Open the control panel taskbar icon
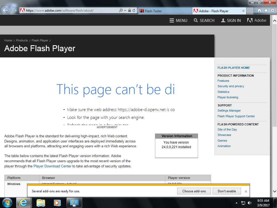 click(x=74, y=203)
